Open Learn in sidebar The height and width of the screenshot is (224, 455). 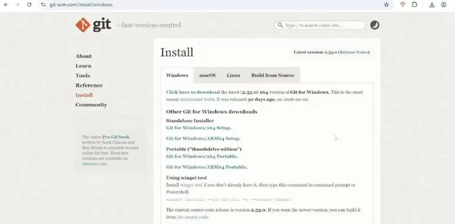[83, 66]
